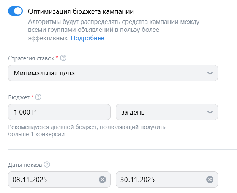Click help icon next to "Даты показа"
The width and height of the screenshot is (237, 193).
(x=47, y=165)
